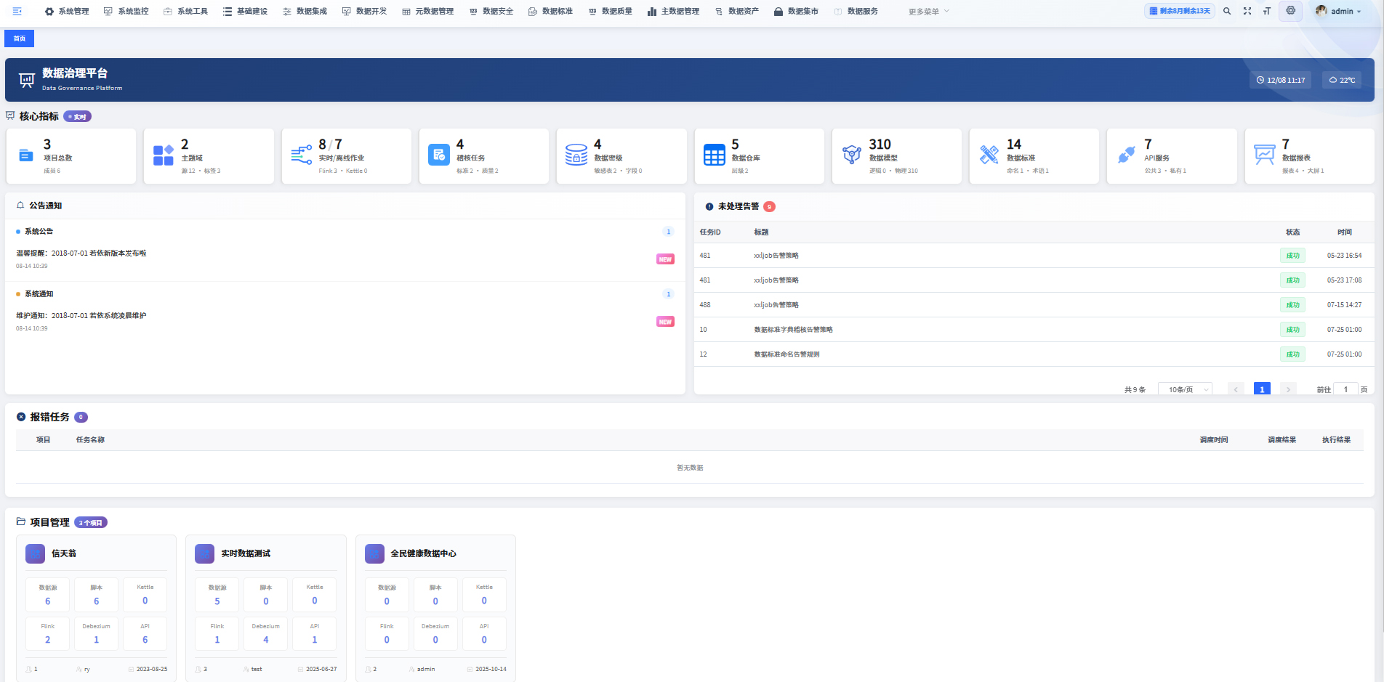This screenshot has width=1384, height=682.
Task: Open the 全民健康数据中心 project card
Action: point(423,553)
